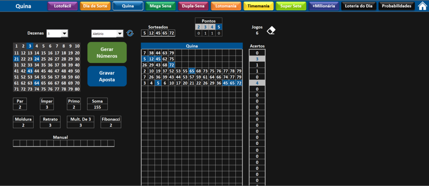429x186 pixels.
Task: Click the Gerar Números button
Action: click(x=107, y=53)
